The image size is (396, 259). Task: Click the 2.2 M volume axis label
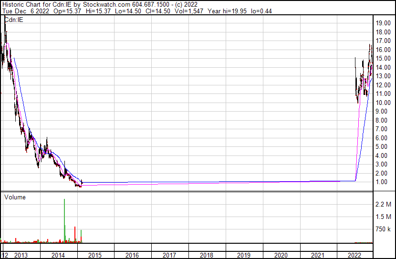[384, 205]
